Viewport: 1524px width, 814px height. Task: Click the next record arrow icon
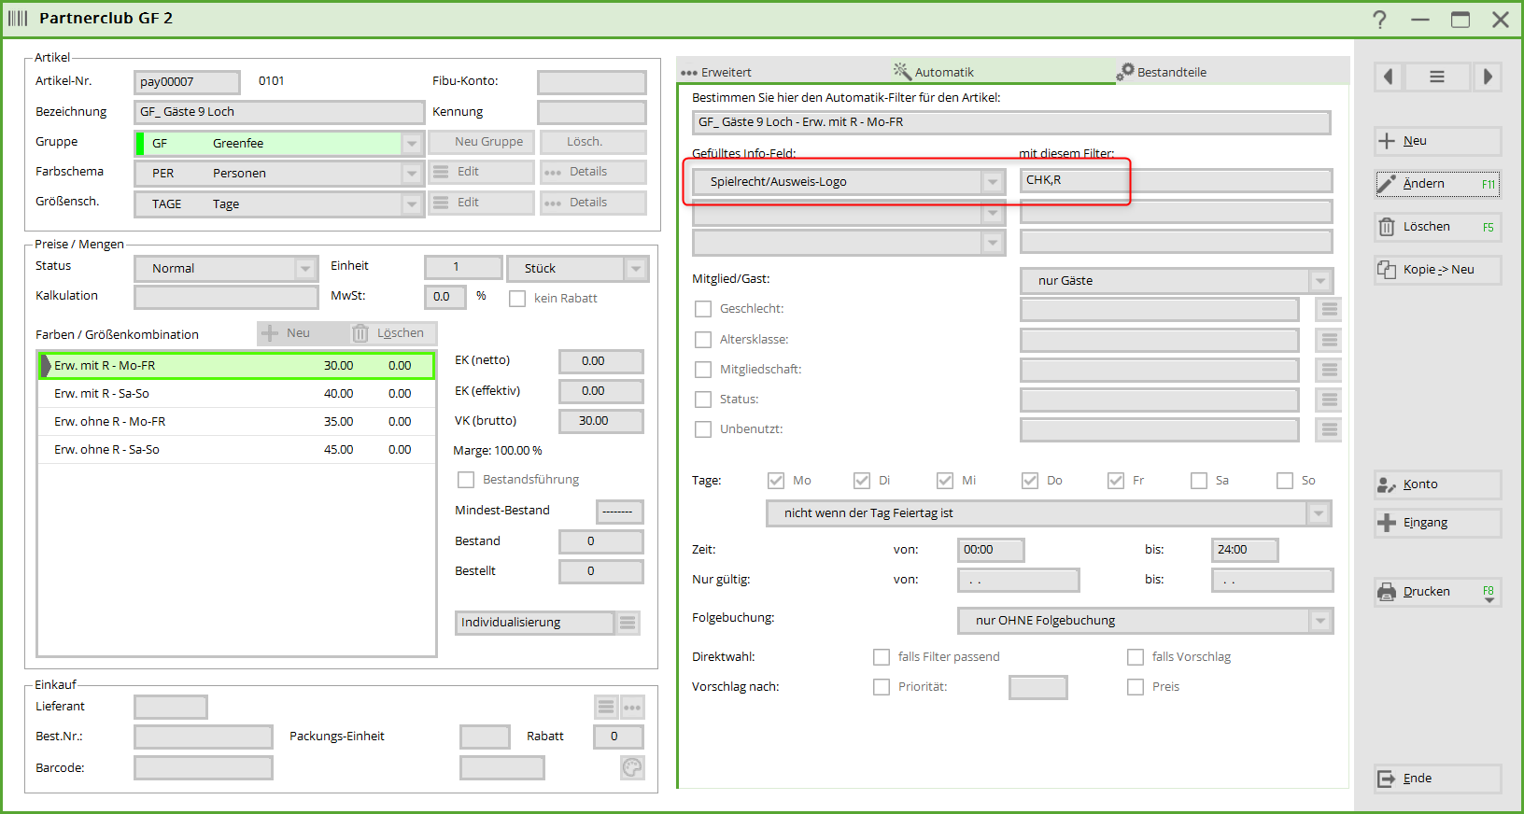tap(1488, 77)
